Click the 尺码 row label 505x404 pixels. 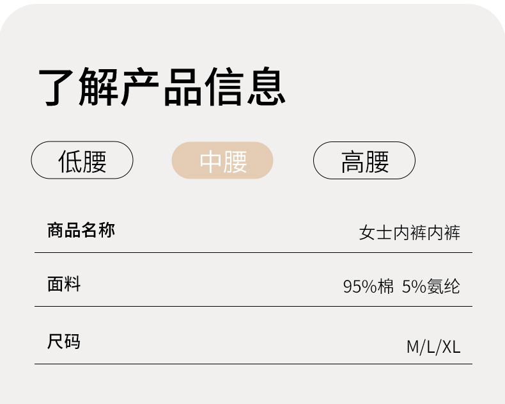pos(64,341)
